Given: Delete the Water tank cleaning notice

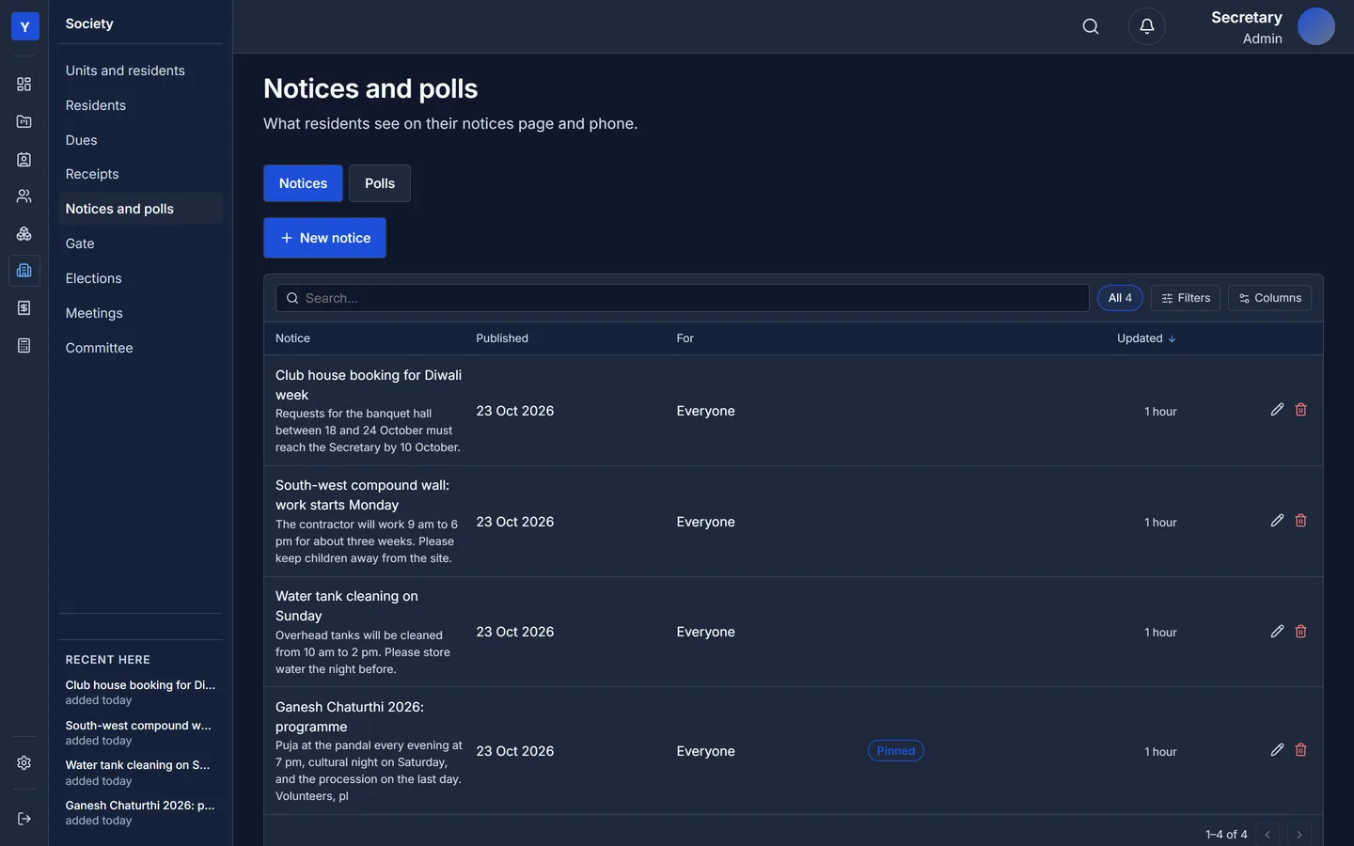Looking at the screenshot, I should 1301,632.
